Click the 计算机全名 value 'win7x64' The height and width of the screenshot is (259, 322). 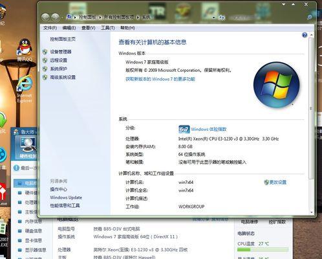(186, 190)
